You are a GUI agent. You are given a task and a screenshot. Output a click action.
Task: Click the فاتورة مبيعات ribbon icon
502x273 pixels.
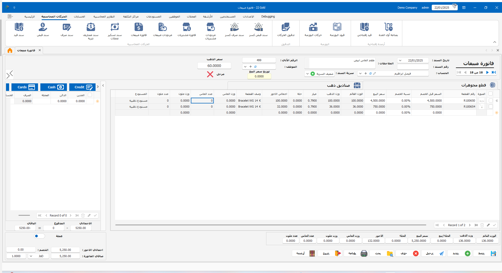coord(139,27)
